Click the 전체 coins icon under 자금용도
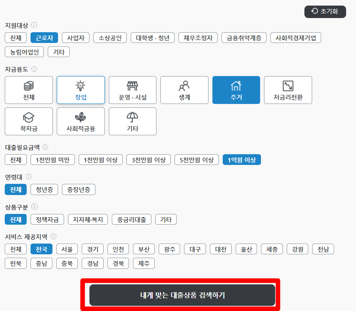 28,85
